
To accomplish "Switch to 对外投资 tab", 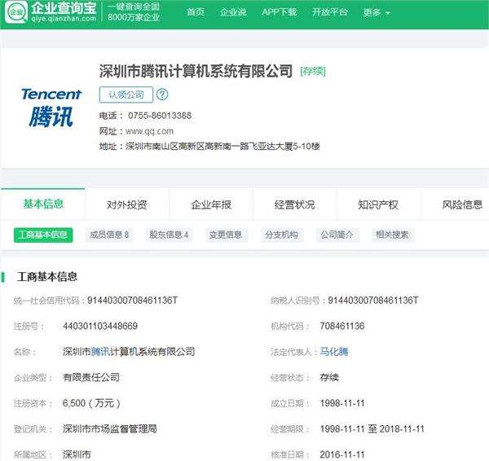I will (127, 204).
